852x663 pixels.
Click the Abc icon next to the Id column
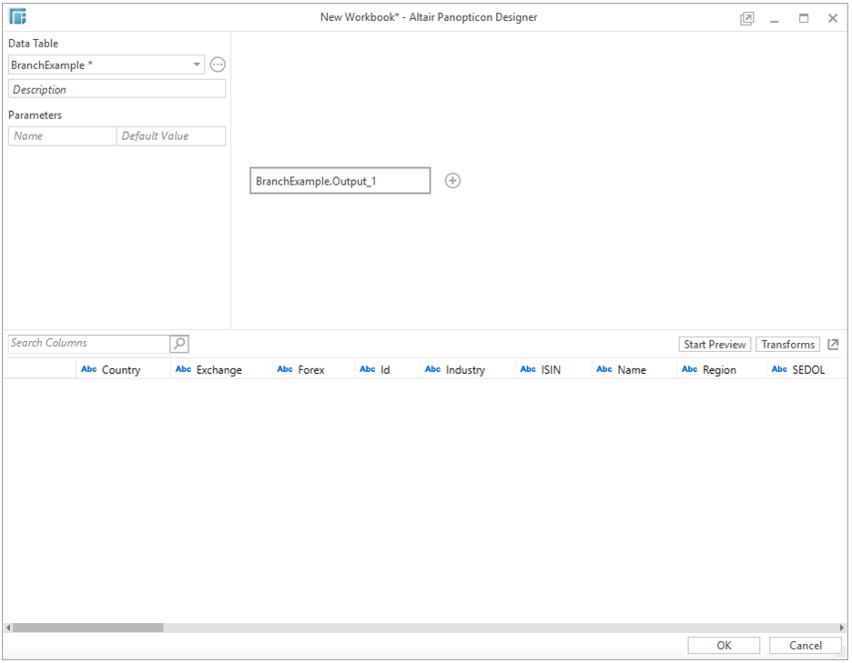pyautogui.click(x=369, y=368)
